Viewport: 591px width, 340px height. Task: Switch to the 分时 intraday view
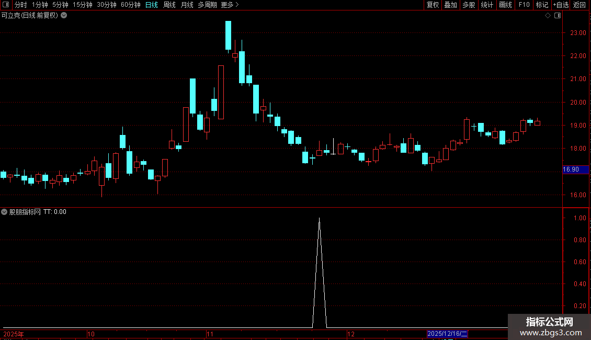pos(21,5)
